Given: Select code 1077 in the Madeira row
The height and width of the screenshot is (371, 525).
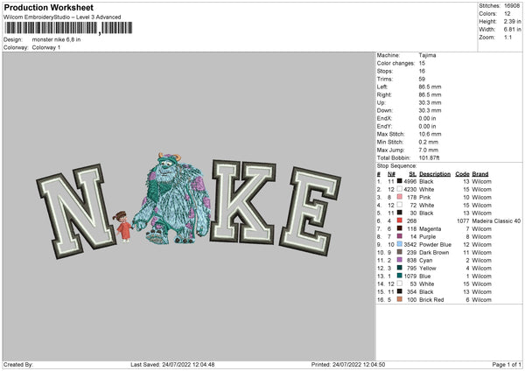Looking at the screenshot, I should [463, 220].
